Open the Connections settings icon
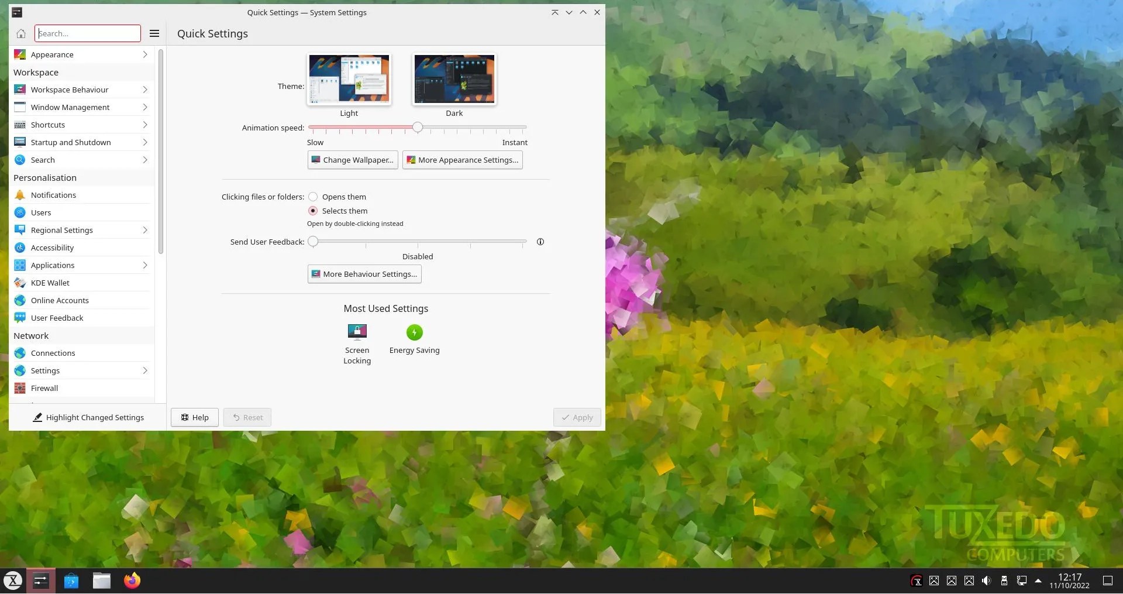This screenshot has width=1123, height=594. [x=19, y=353]
